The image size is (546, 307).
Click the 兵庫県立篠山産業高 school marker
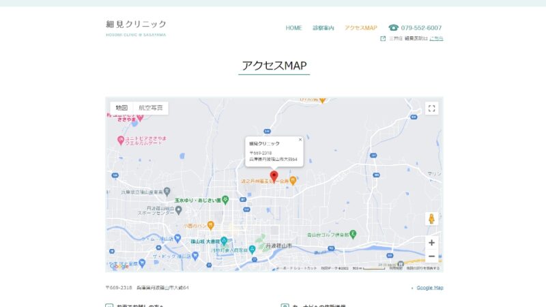point(167,191)
